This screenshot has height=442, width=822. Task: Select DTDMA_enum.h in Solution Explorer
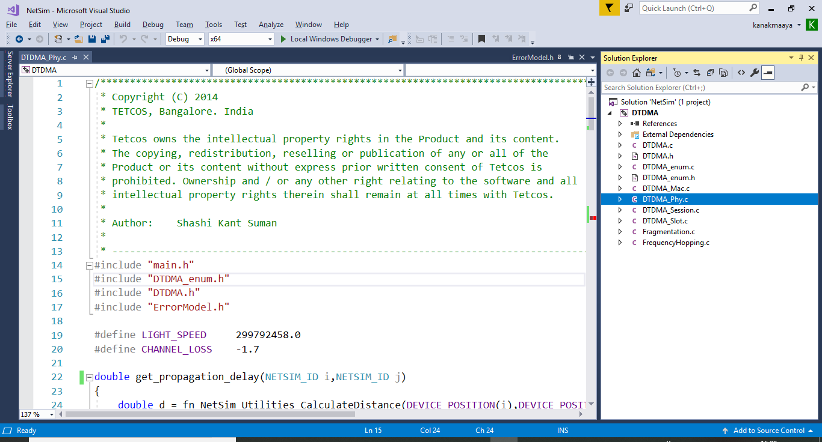pyautogui.click(x=669, y=178)
